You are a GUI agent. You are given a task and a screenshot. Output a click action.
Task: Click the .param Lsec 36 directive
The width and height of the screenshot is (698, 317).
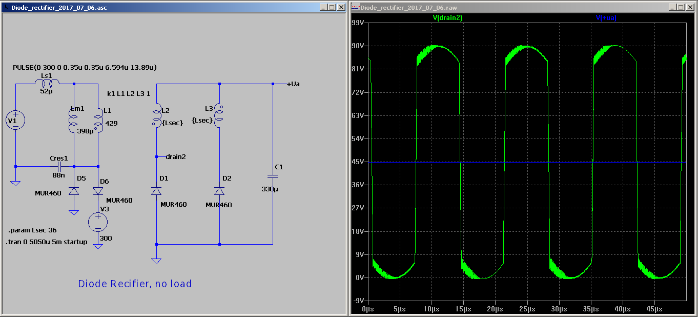coord(32,230)
